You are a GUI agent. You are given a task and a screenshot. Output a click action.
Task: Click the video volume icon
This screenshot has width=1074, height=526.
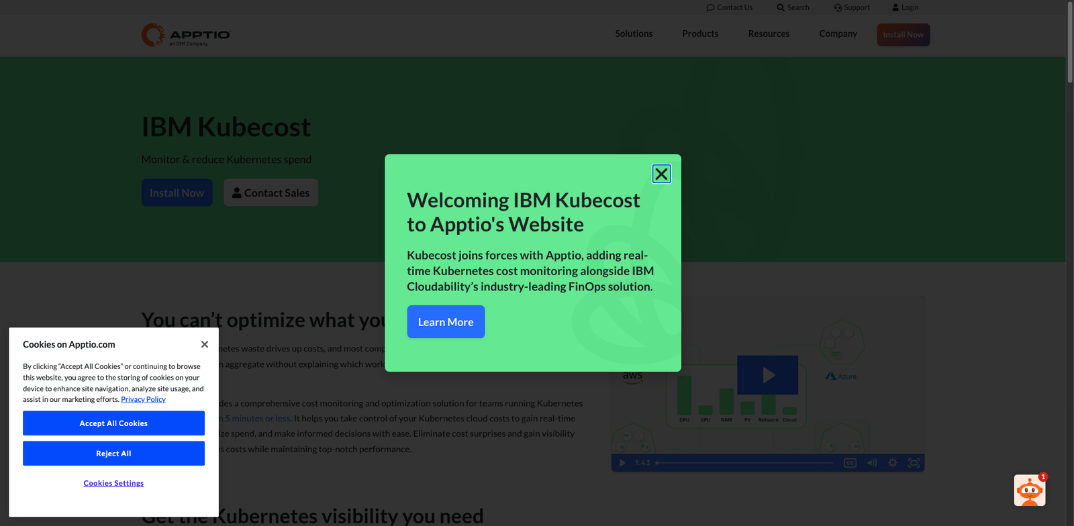[871, 463]
